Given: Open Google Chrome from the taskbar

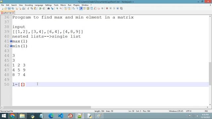Looking at the screenshot, I should point(13,116).
